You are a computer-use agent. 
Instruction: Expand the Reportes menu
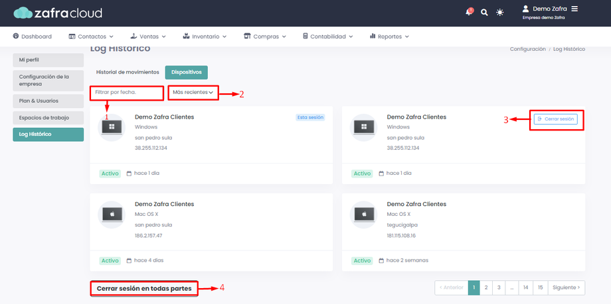click(389, 36)
